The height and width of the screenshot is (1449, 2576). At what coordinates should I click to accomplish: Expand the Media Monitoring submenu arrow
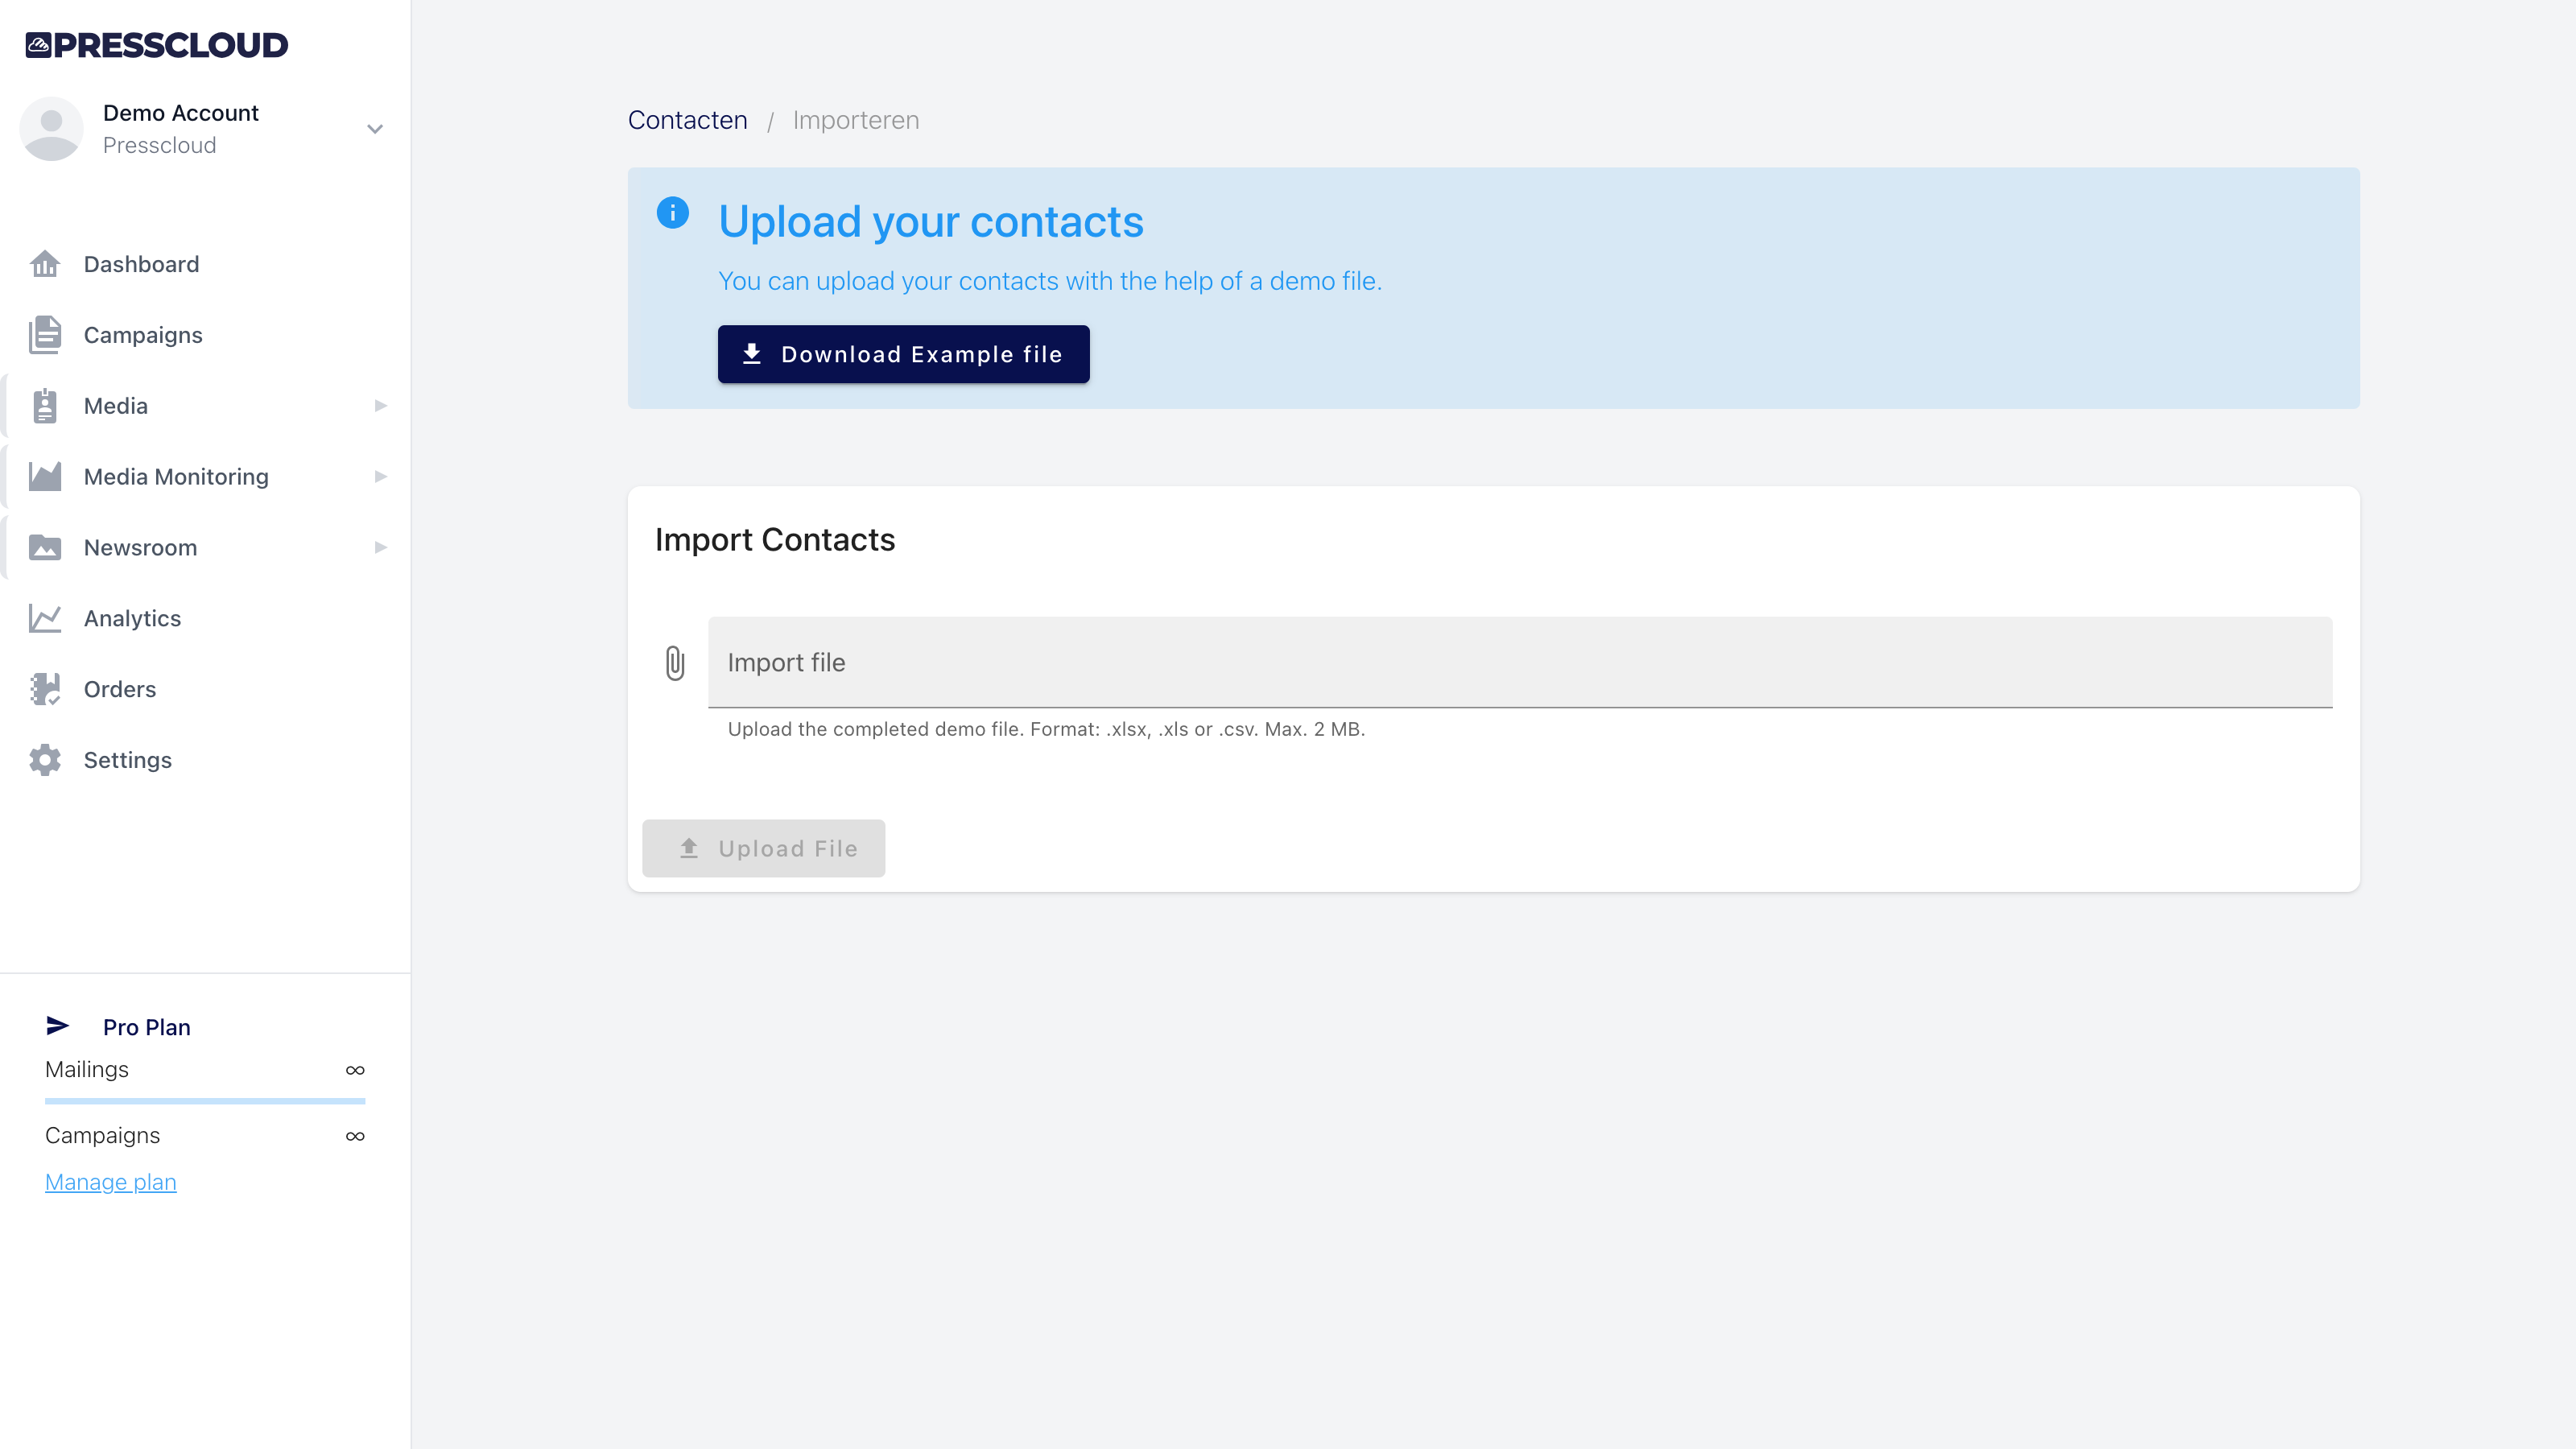(x=381, y=477)
